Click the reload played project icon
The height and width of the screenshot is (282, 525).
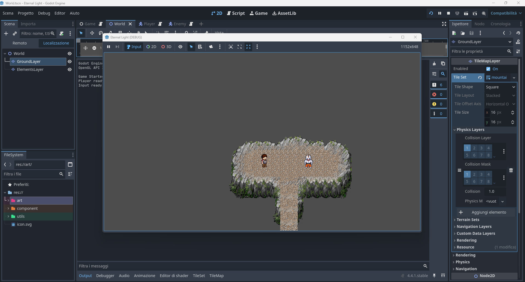431,13
